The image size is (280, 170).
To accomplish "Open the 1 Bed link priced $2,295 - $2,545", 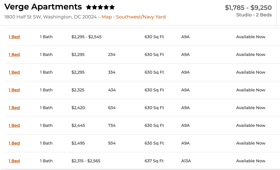I will coord(14,37).
